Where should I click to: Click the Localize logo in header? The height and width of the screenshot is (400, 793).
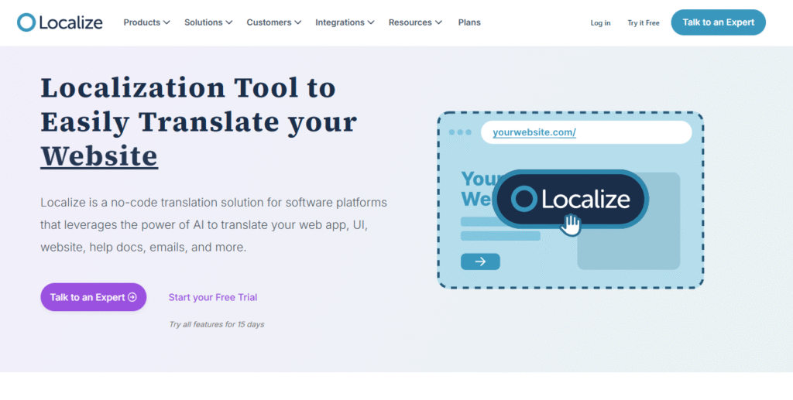pyautogui.click(x=60, y=22)
